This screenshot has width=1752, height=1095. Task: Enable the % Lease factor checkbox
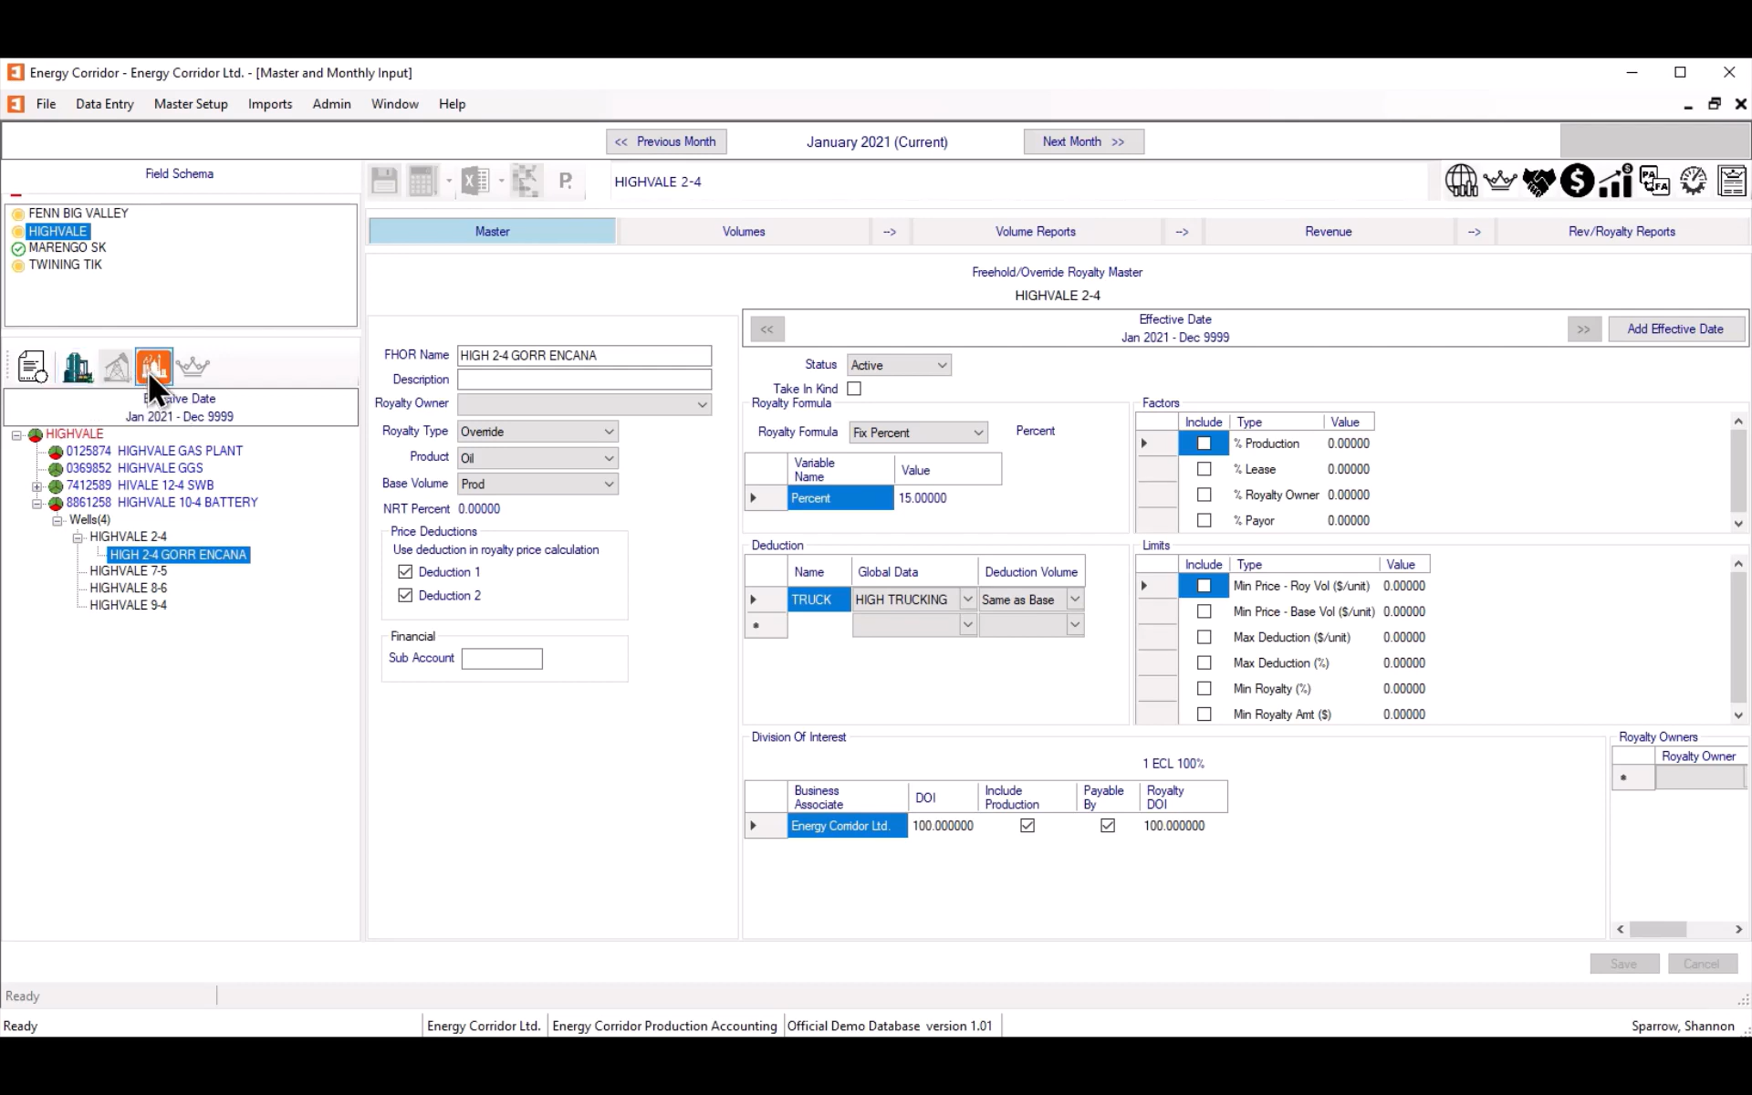pos(1204,469)
